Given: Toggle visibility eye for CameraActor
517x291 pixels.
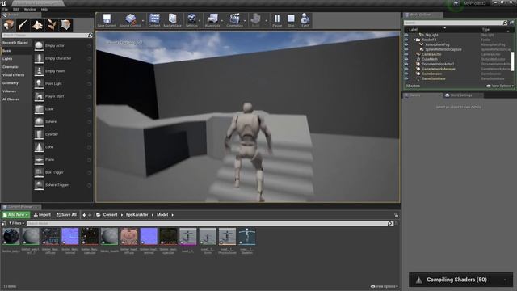Looking at the screenshot, I should coord(406,54).
